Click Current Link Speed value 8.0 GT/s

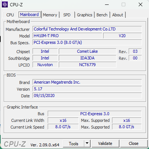click(63, 127)
